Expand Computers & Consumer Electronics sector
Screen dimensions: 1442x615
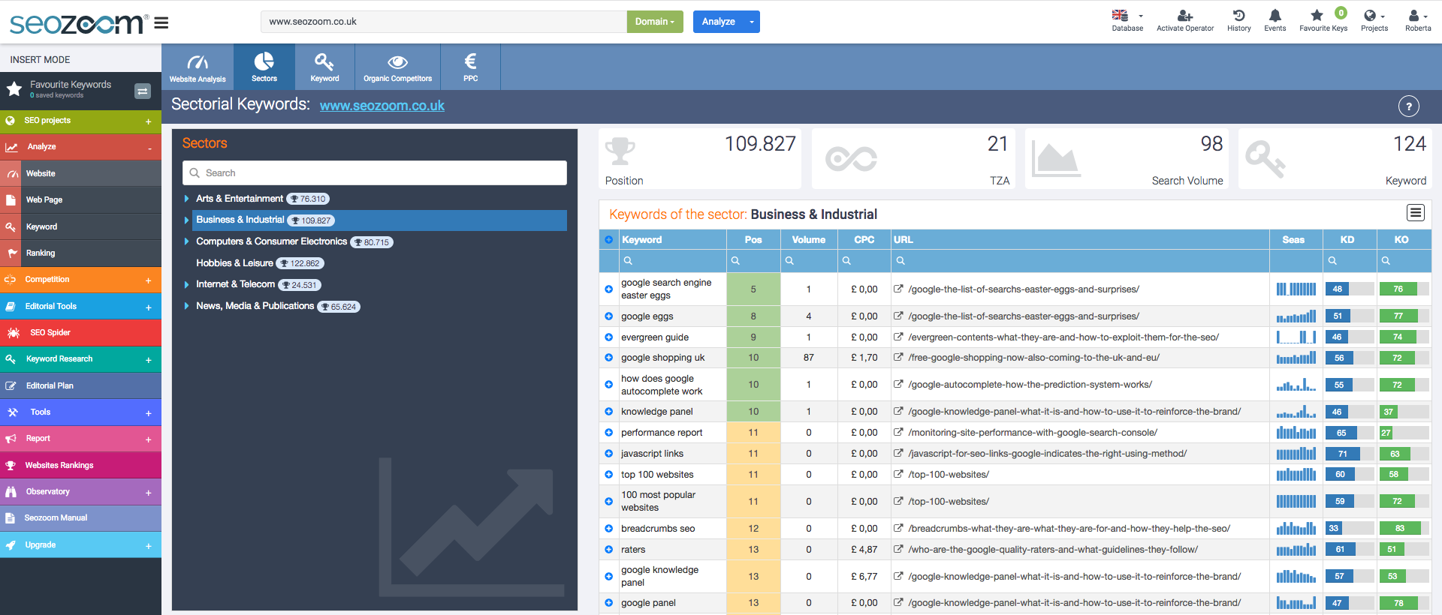(186, 241)
